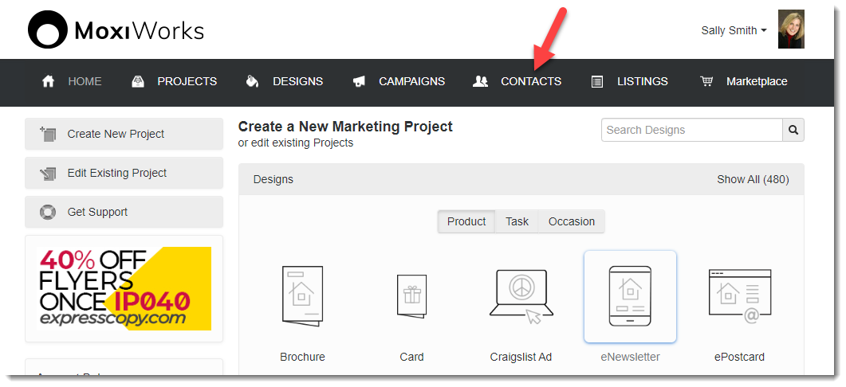Switch to the Occasion filter tab
The width and height of the screenshot is (846, 387).
(572, 221)
